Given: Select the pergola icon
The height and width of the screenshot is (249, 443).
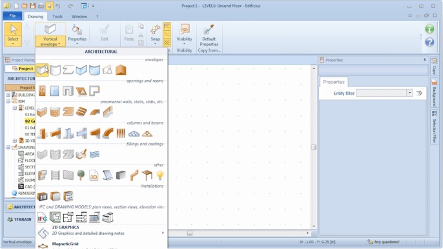Looking at the screenshot, I should [147, 175].
